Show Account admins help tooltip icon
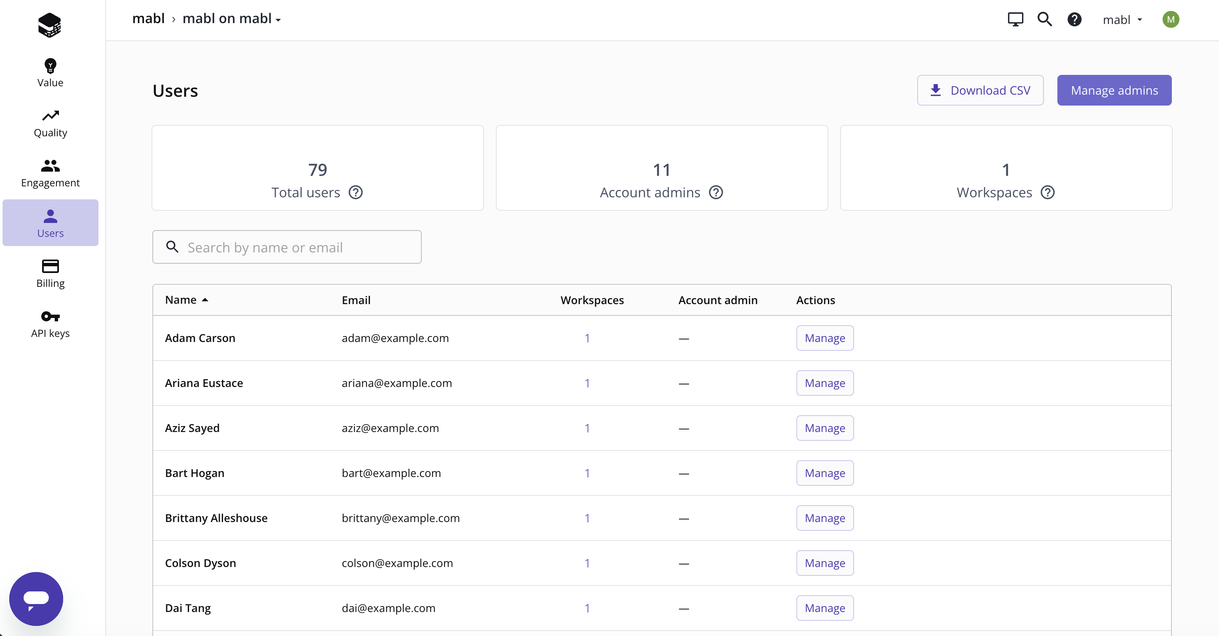 click(716, 193)
